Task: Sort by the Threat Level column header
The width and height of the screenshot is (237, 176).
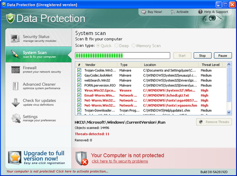Action: [x=211, y=65]
